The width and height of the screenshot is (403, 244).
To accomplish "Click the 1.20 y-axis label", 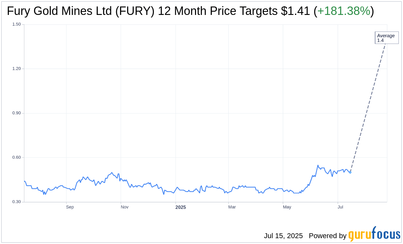I will tap(17, 69).
